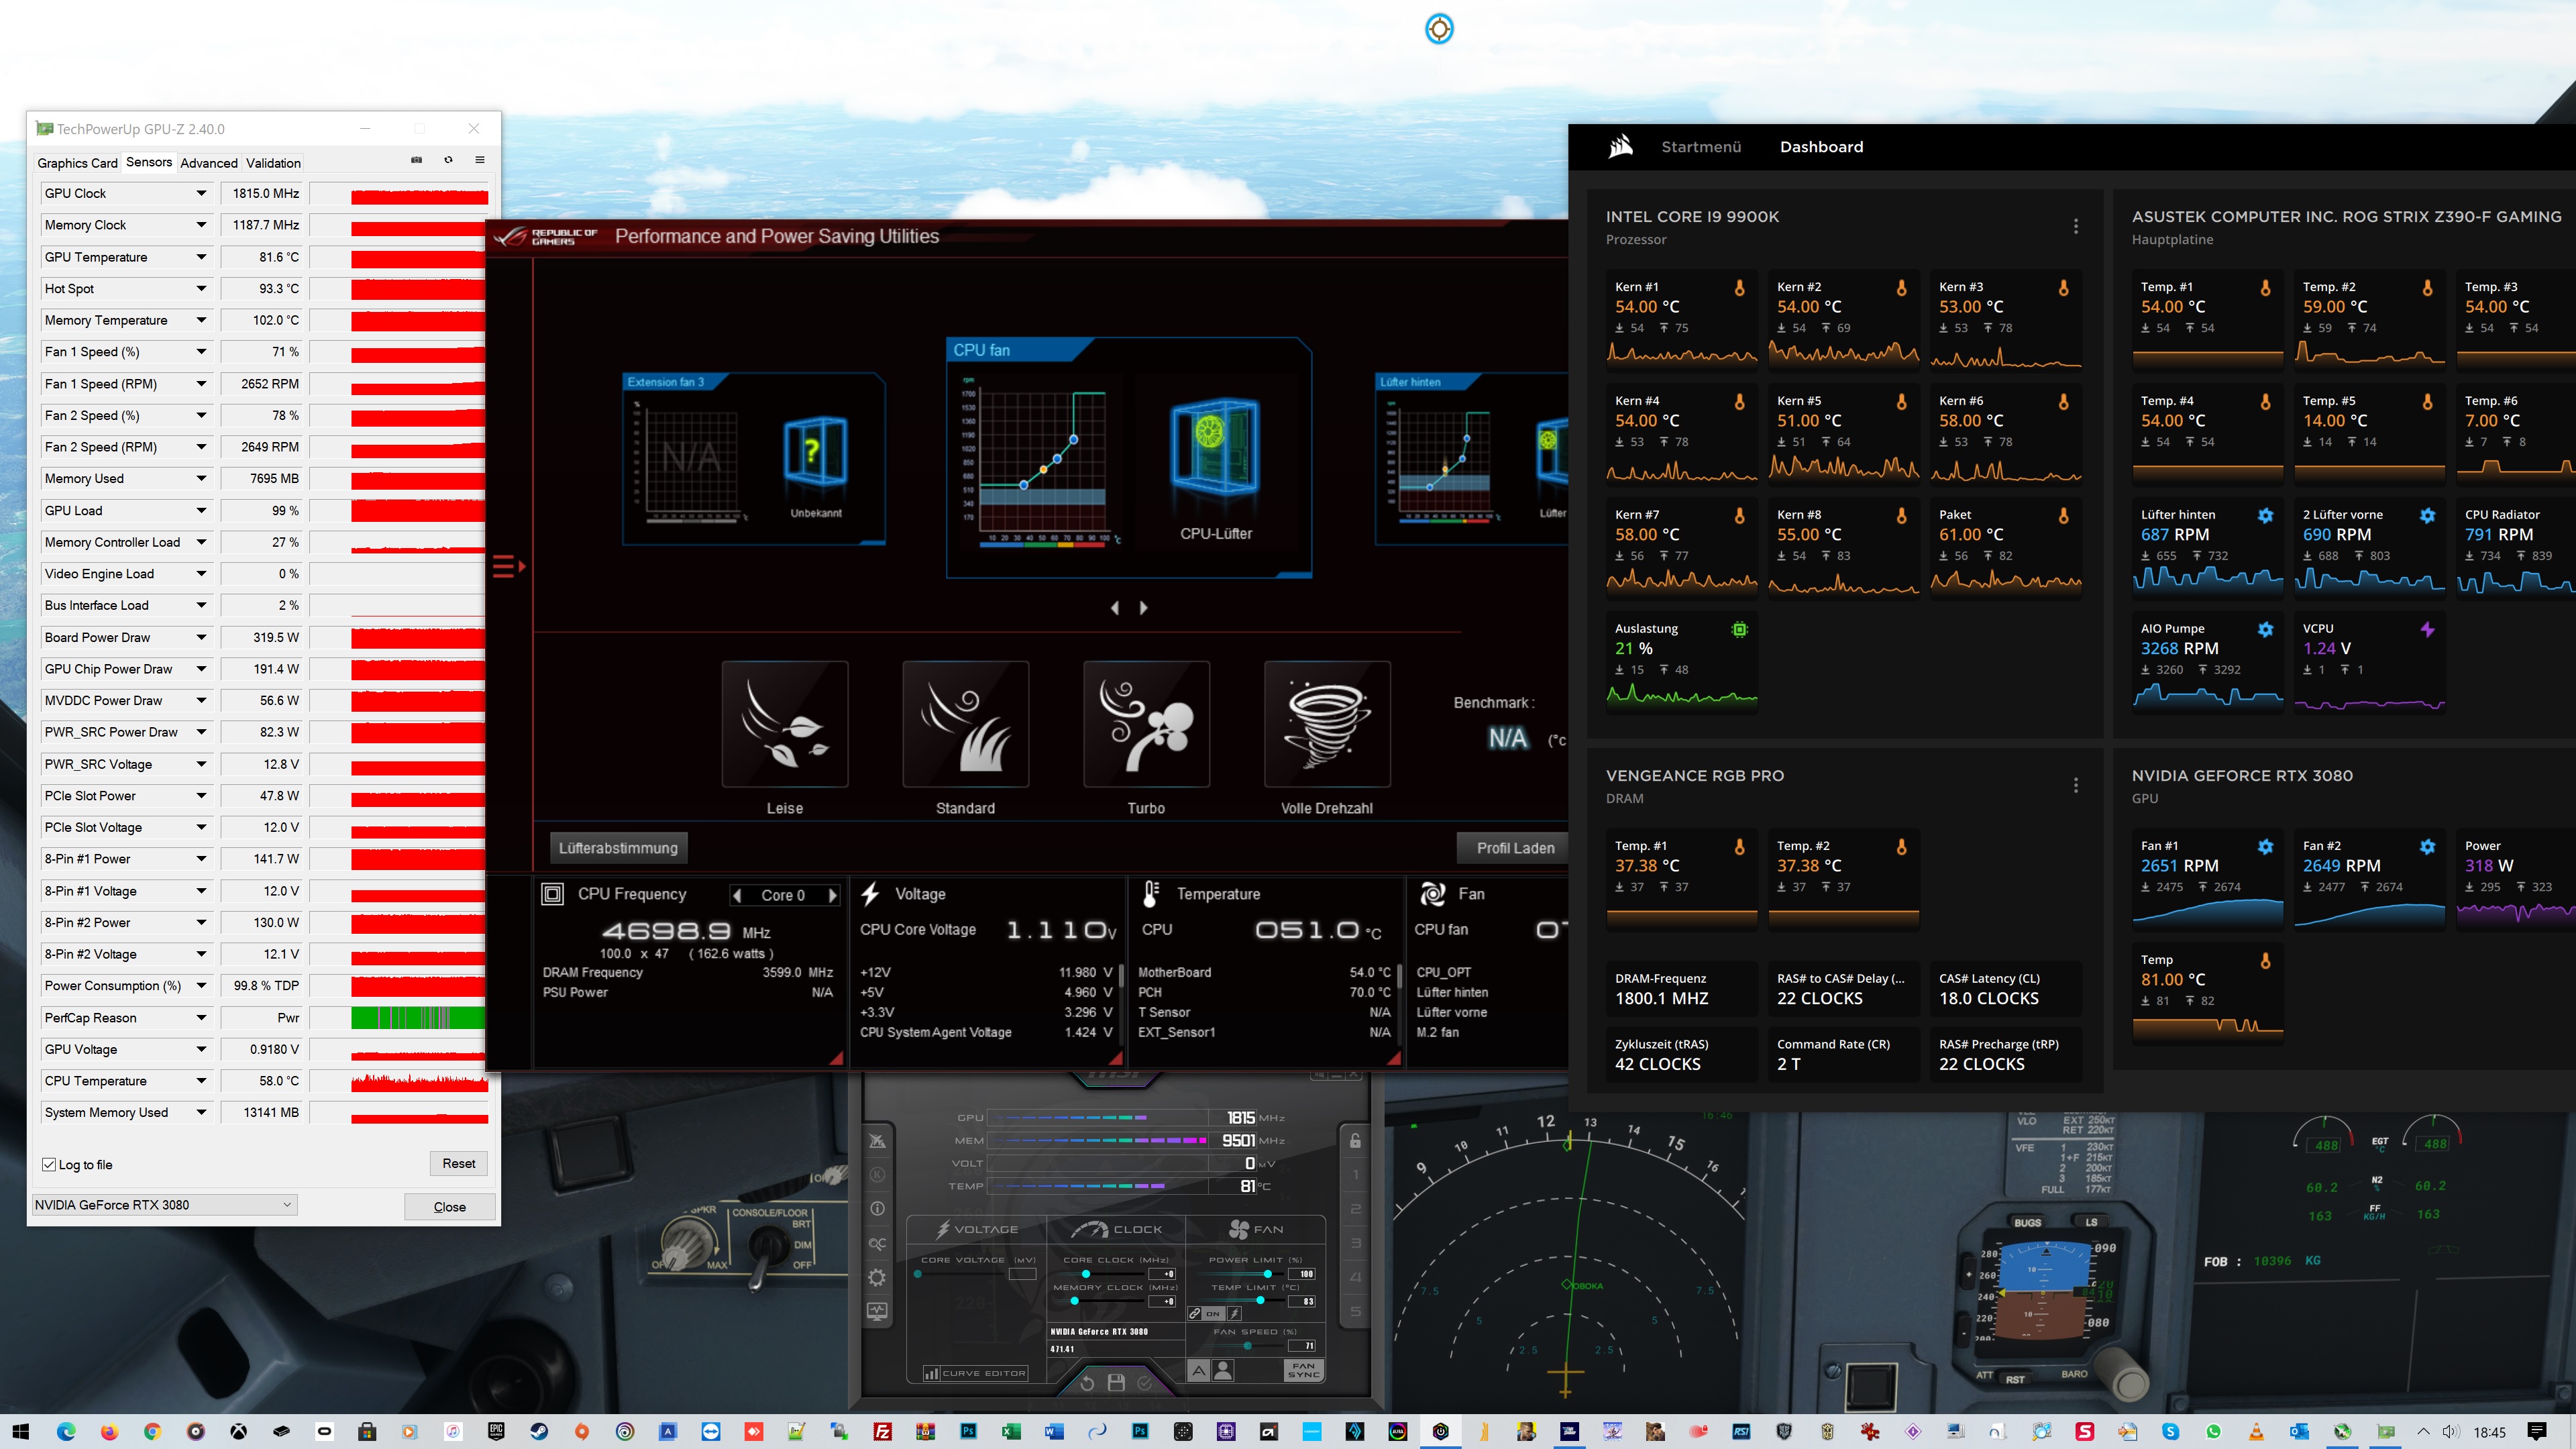
Task: Click the MSI Afterburner profile lock icon
Action: point(1355,1141)
